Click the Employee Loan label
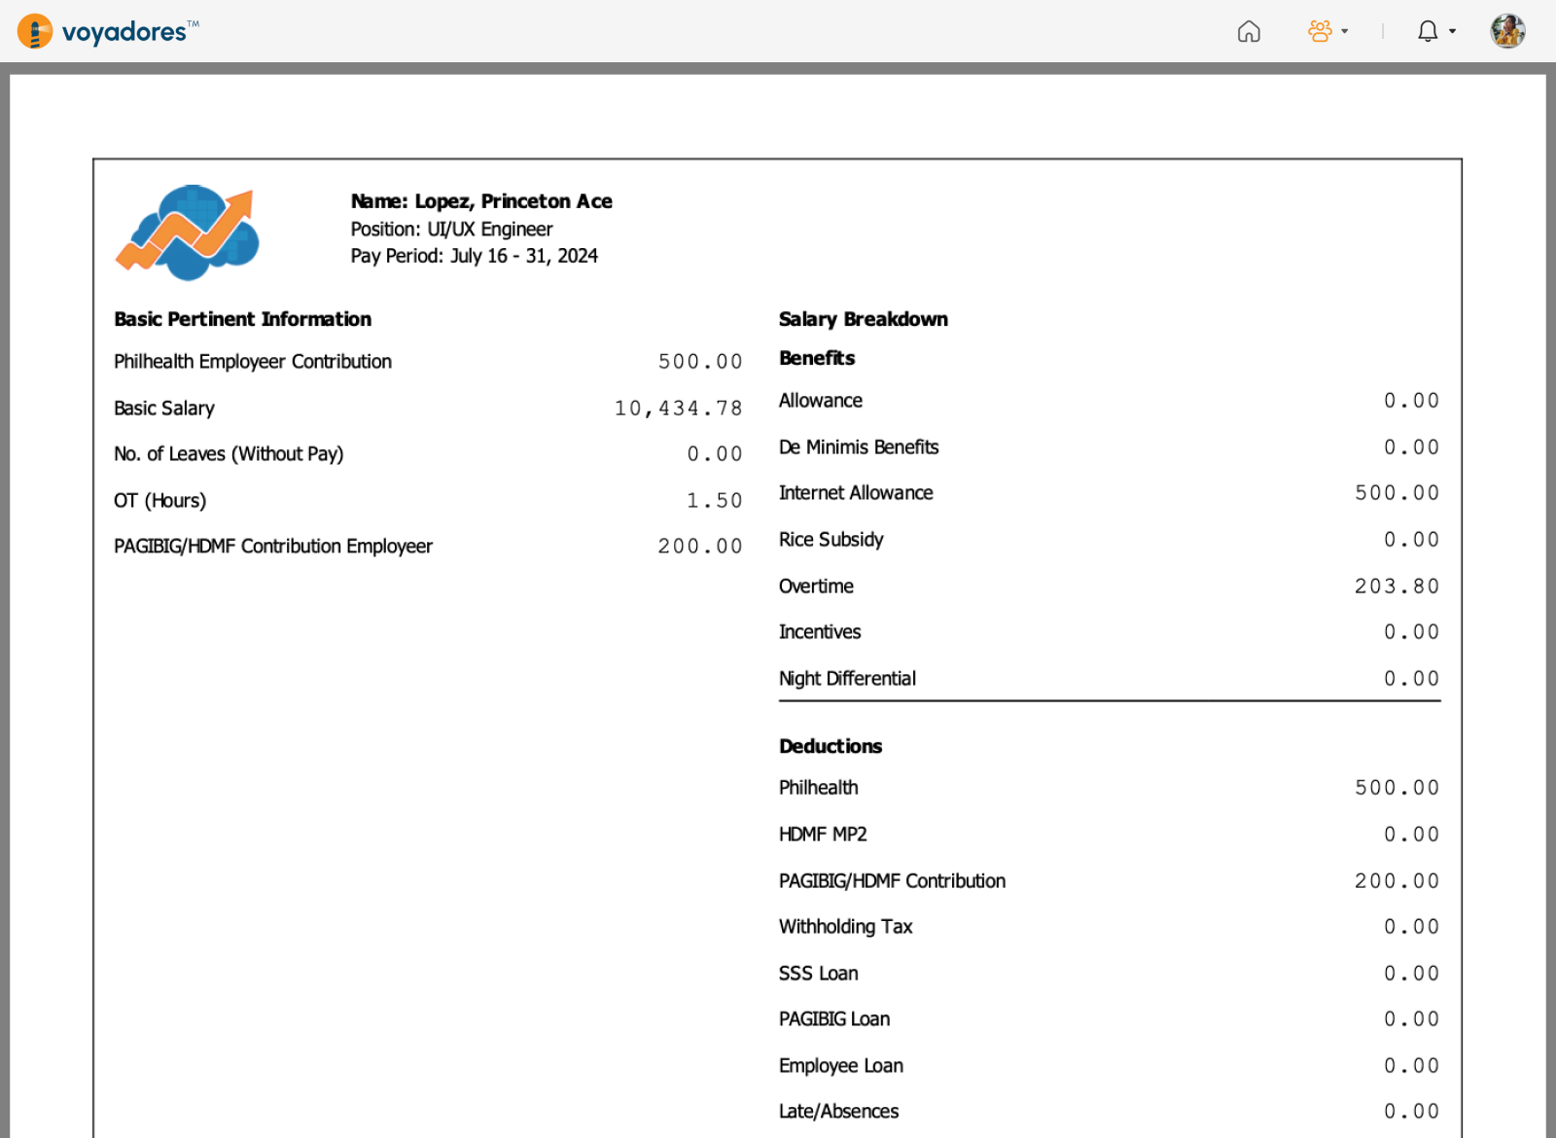 841,1066
